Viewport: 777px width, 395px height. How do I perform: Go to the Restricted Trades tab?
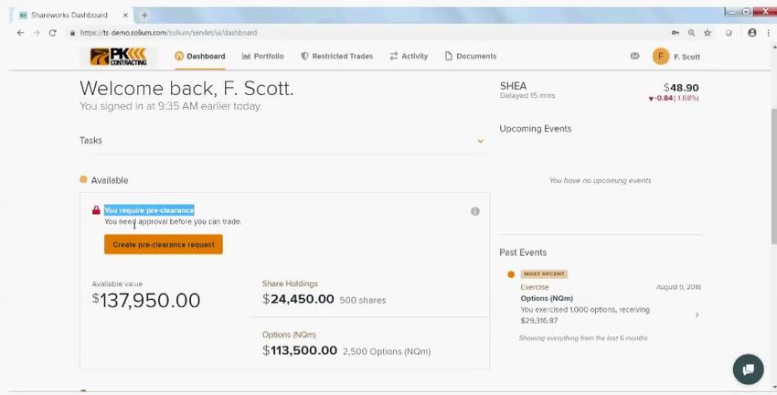pyautogui.click(x=337, y=56)
